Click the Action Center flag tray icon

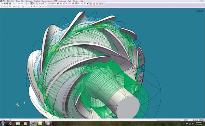[x=187, y=124]
